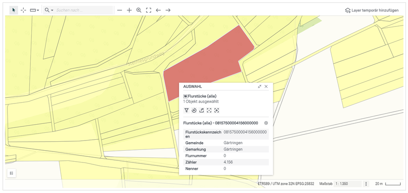Screen dimensions: 408x193
Task: Click the feature title 'Flurstücke (alle) - 08157500004156000000'
Action: click(x=220, y=123)
